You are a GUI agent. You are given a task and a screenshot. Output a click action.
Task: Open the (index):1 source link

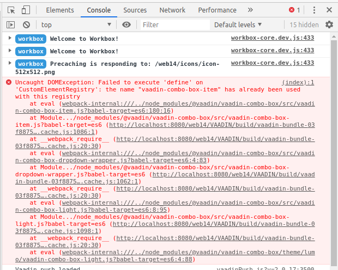coord(298,82)
